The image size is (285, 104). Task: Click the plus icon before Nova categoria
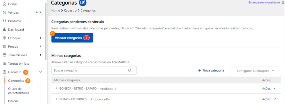tap(200, 70)
